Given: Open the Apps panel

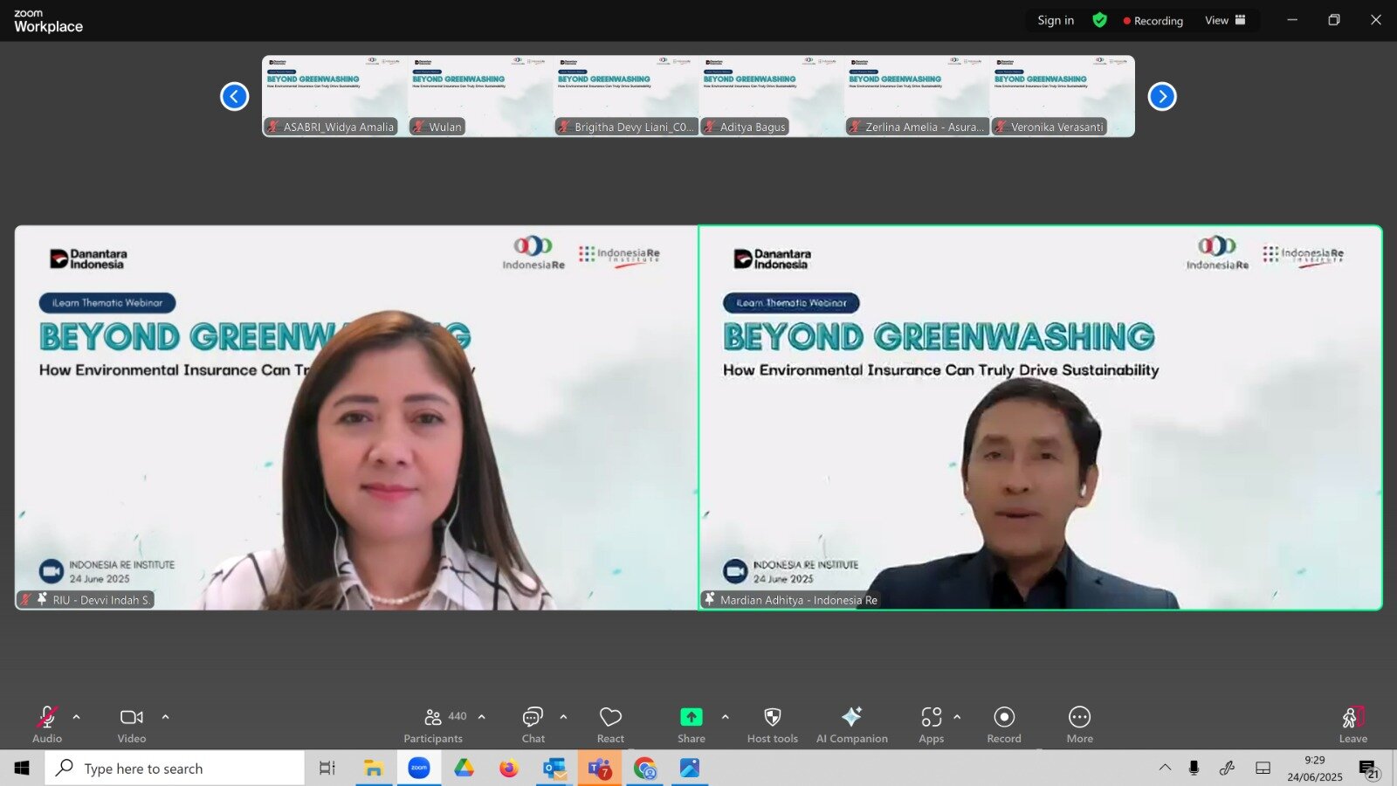Looking at the screenshot, I should [x=932, y=725].
